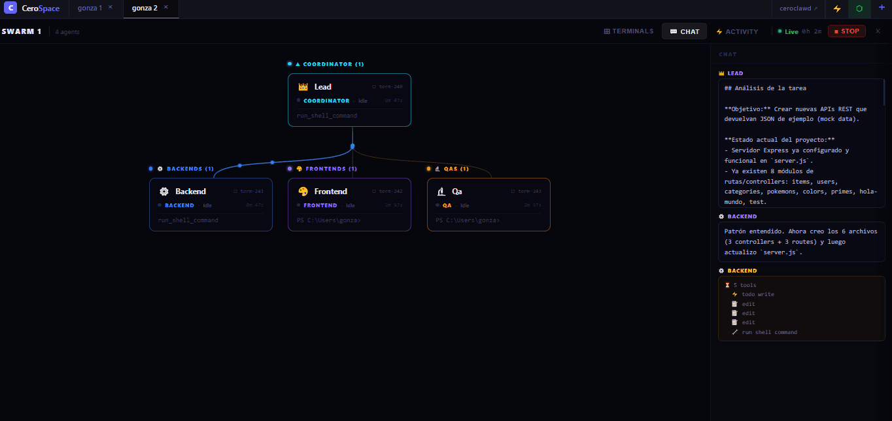
Task: Close the gonza 1 tab
Action: pyautogui.click(x=110, y=7)
